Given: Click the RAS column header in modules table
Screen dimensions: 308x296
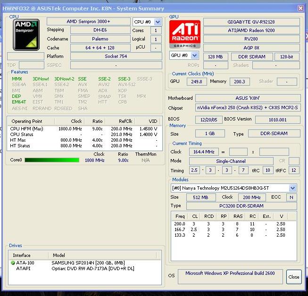Looking at the screenshot, I should tap(238, 216).
